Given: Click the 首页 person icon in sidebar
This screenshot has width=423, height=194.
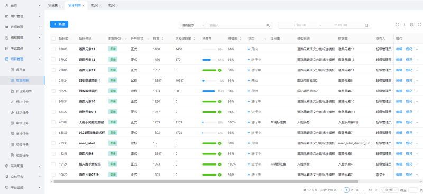Looking at the screenshot, I should click(7, 5).
